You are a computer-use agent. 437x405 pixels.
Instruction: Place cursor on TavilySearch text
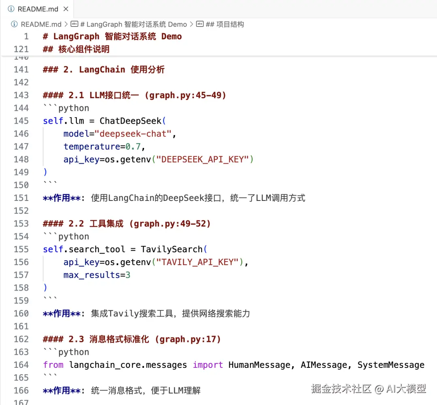point(172,249)
